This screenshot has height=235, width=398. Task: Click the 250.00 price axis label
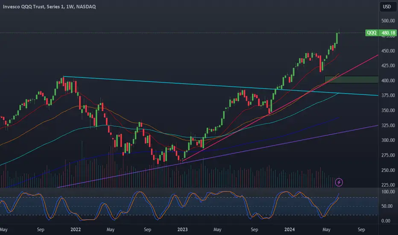pyautogui.click(x=388, y=170)
